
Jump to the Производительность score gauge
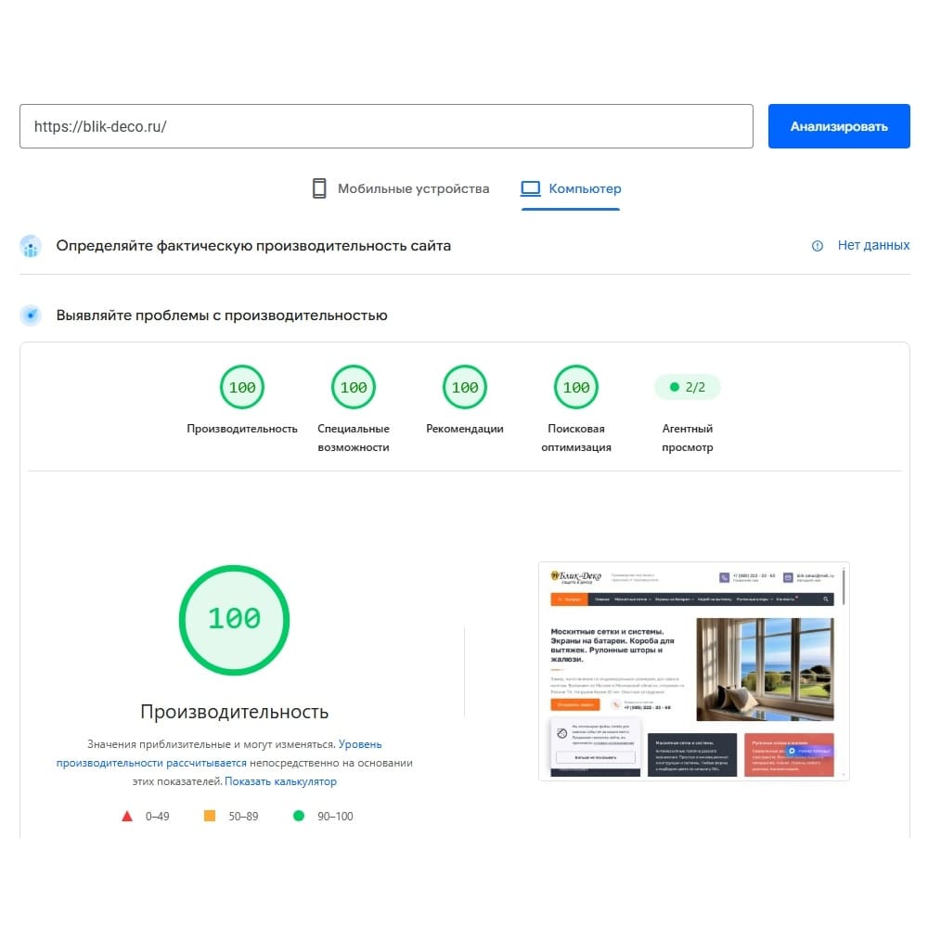point(242,387)
